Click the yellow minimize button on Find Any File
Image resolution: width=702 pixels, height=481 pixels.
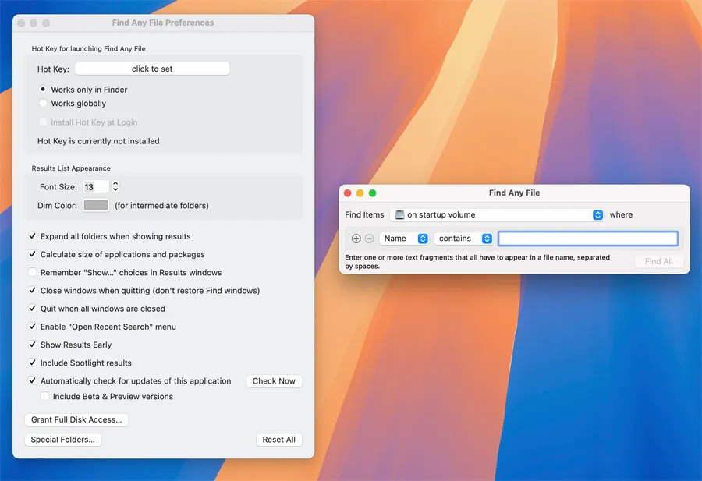coord(360,193)
